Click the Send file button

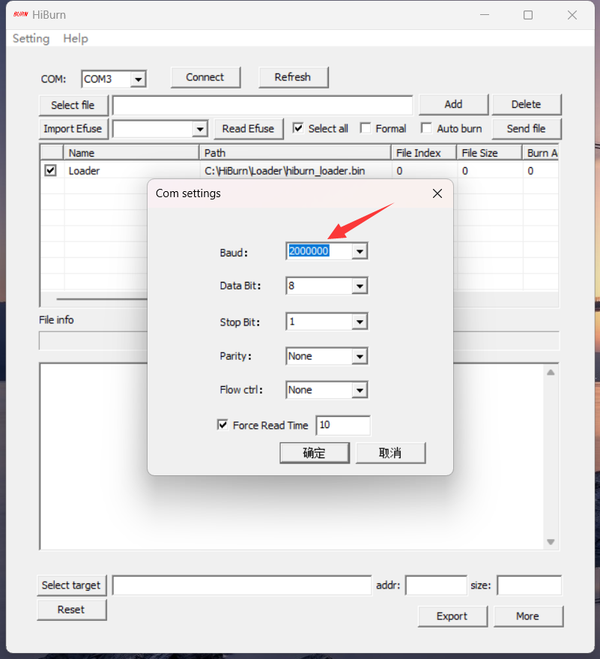pos(527,129)
